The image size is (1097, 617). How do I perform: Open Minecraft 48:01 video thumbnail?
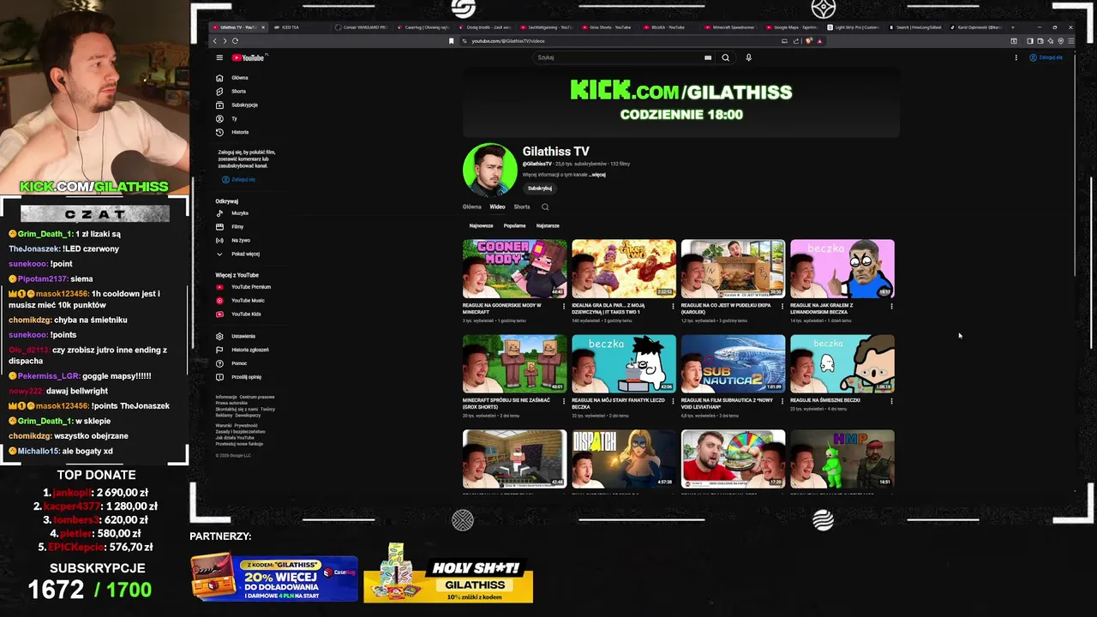click(x=514, y=364)
